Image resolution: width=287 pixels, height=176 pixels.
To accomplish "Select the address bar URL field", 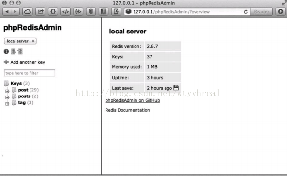I will 187,12.
